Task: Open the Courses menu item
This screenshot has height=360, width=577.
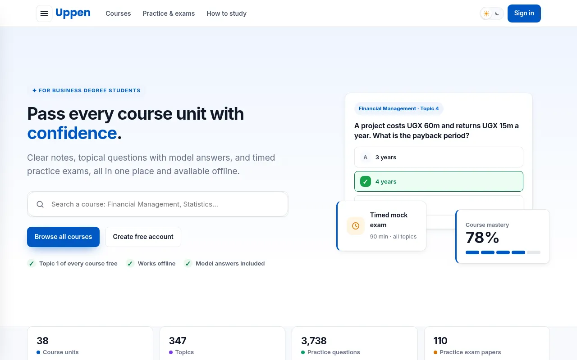Action: [118, 13]
